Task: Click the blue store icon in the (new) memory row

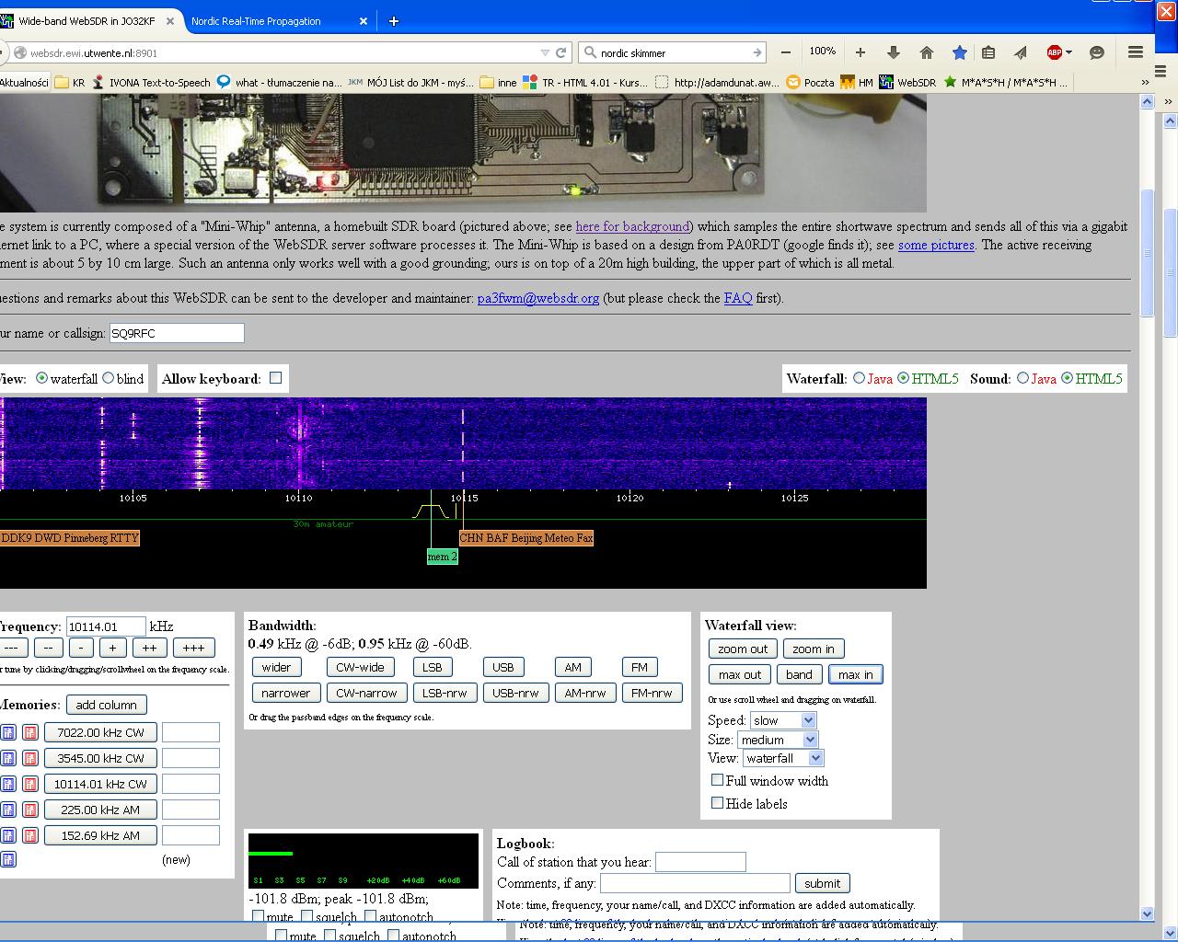Action: pos(8,860)
